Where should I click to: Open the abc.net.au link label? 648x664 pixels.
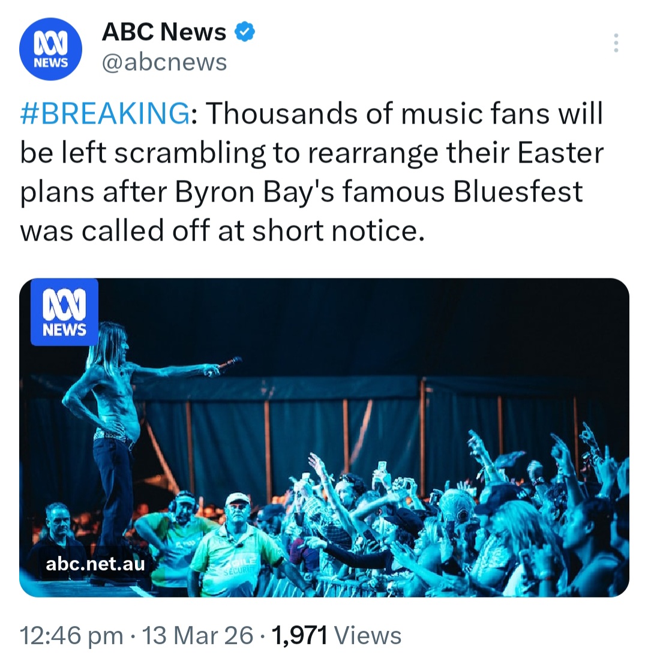(x=95, y=564)
